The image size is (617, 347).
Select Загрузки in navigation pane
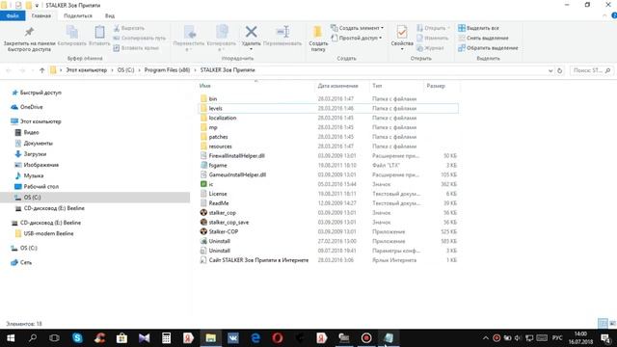pos(35,154)
